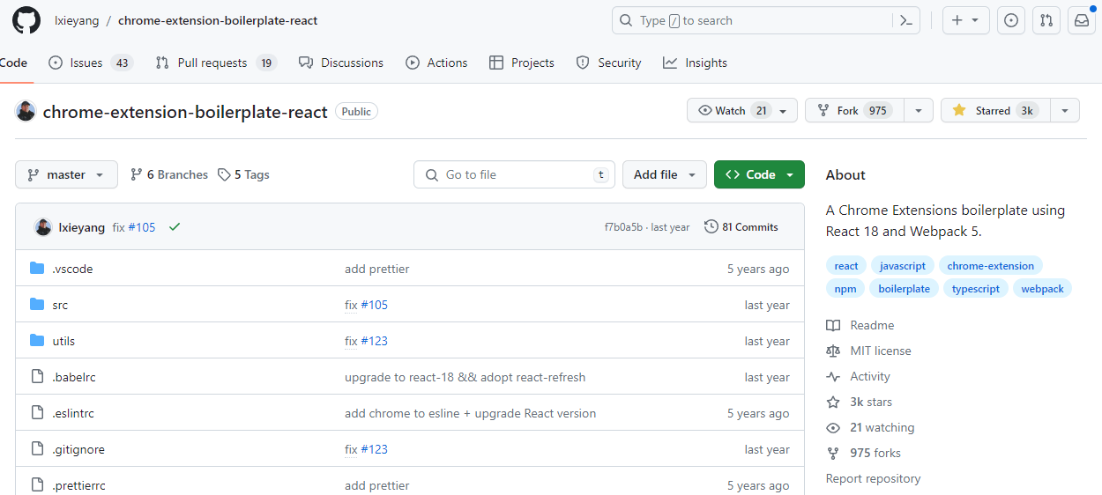
Task: Click the eye icon next to 21 watching
Action: [x=833, y=428]
